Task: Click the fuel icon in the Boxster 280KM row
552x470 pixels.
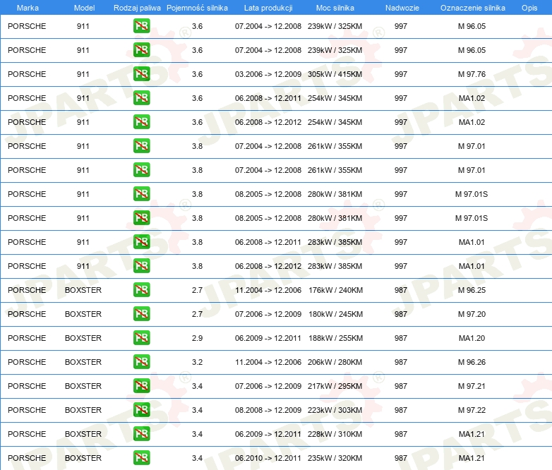Action: tap(141, 362)
